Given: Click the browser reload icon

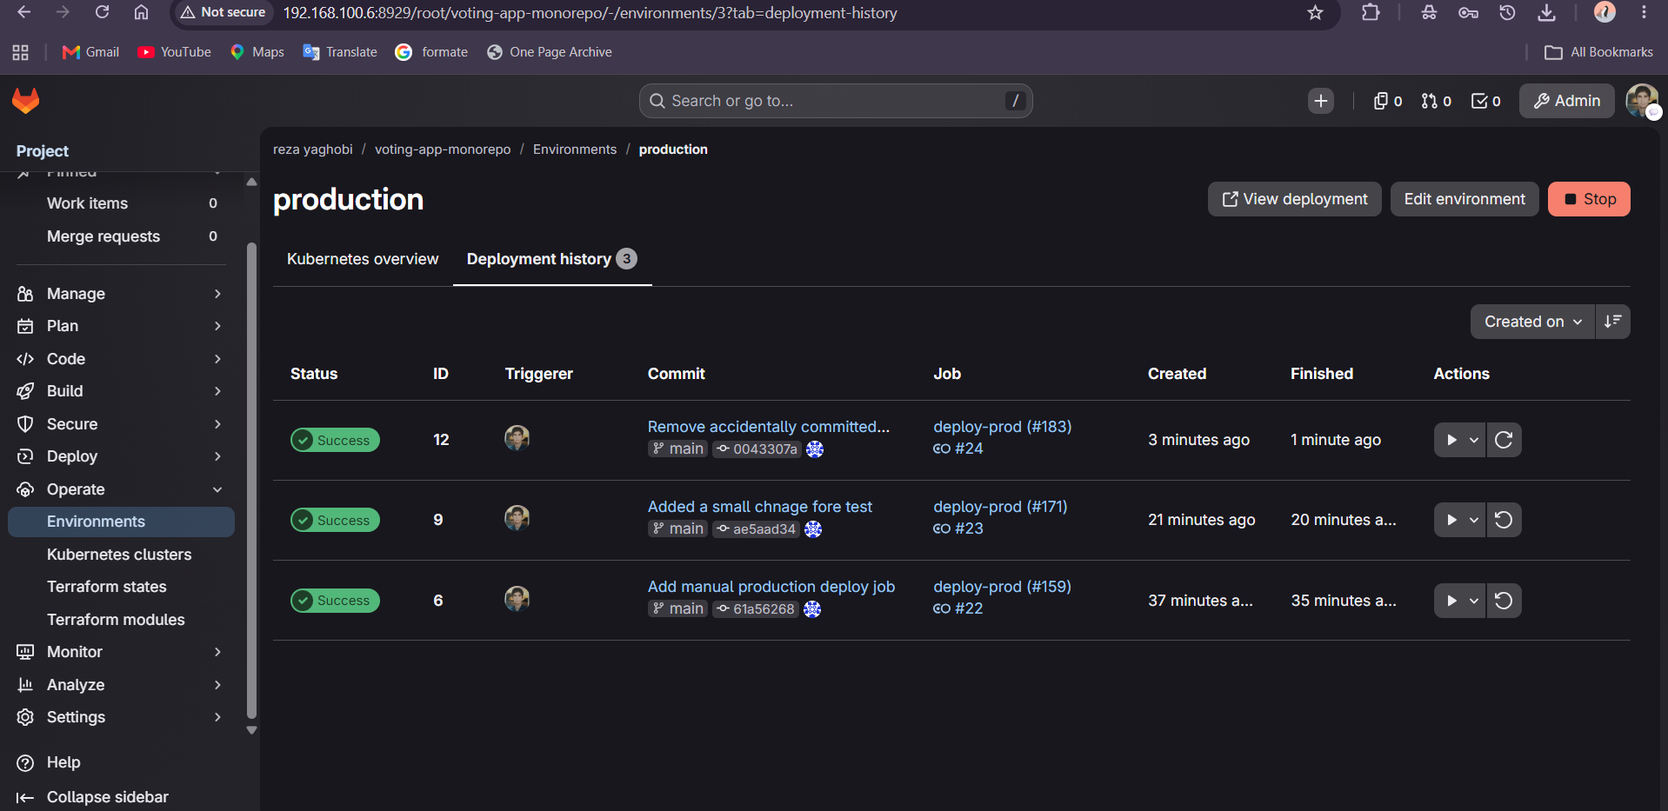Looking at the screenshot, I should [103, 12].
